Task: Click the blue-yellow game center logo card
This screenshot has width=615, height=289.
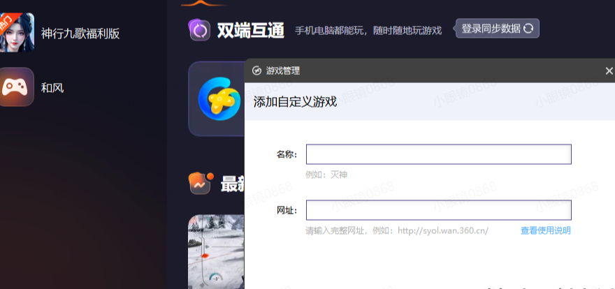Action: pos(217,98)
